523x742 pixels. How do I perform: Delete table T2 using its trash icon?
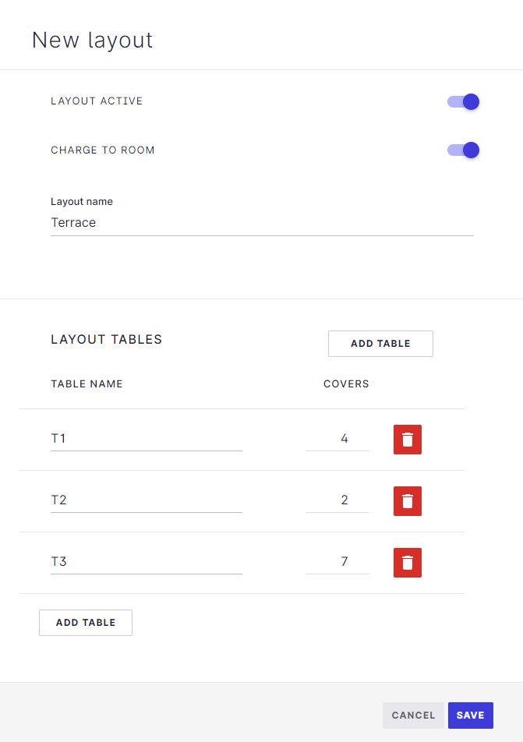click(x=407, y=500)
